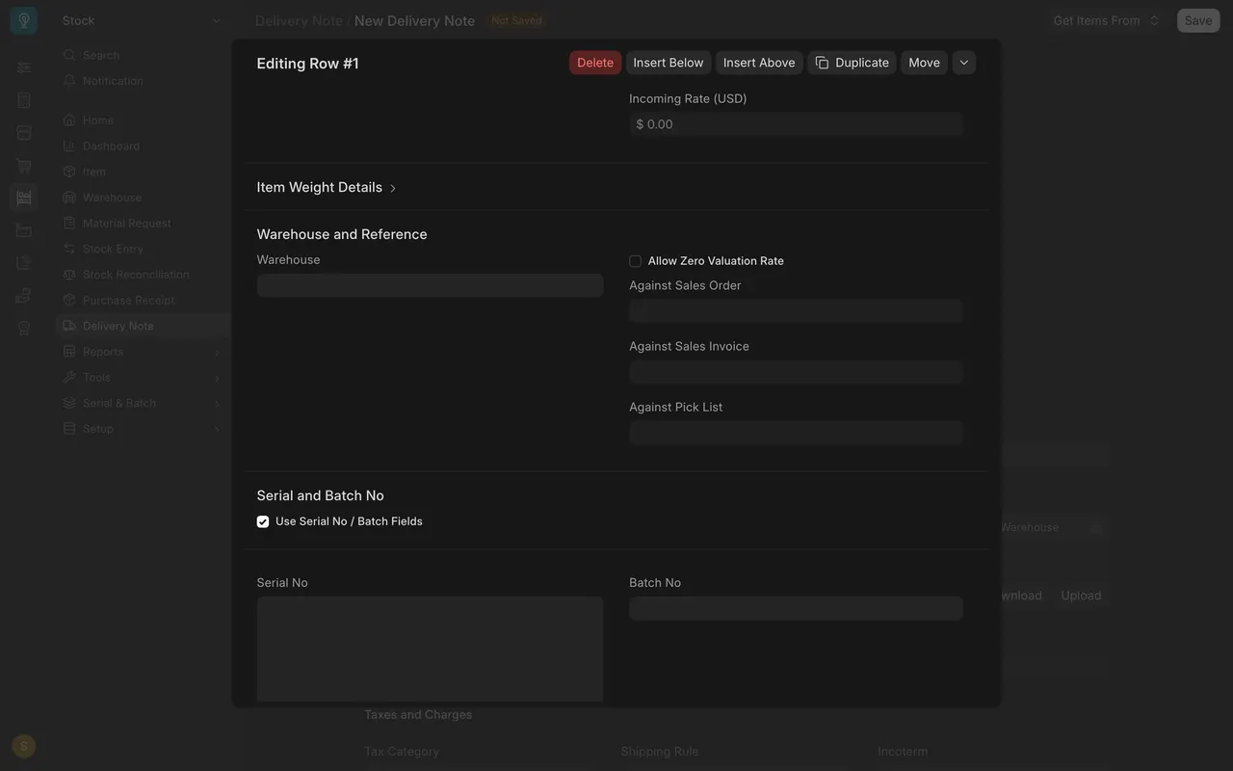Screen dimensions: 1233x771
Task: Select the highlighted stock shelves rail icon
Action: point(24,198)
